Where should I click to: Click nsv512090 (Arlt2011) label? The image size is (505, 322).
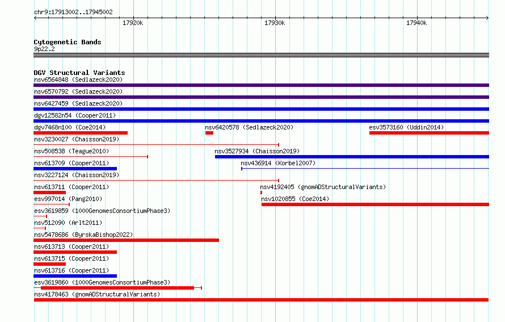coord(68,223)
